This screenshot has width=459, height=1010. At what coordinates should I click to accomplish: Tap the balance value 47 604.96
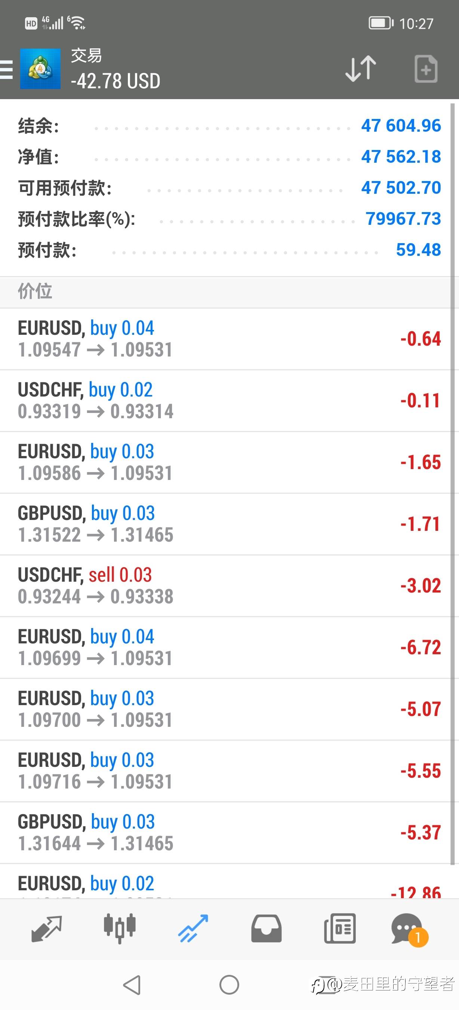[x=401, y=126]
